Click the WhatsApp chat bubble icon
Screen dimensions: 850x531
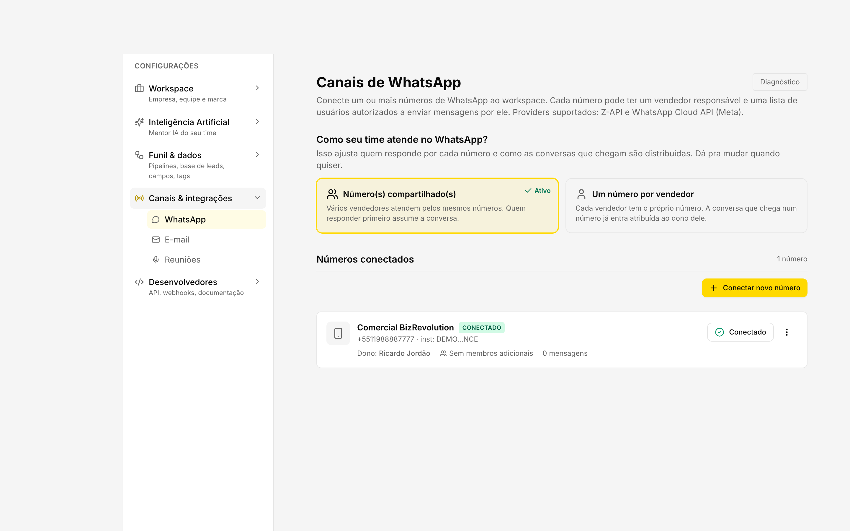(156, 219)
